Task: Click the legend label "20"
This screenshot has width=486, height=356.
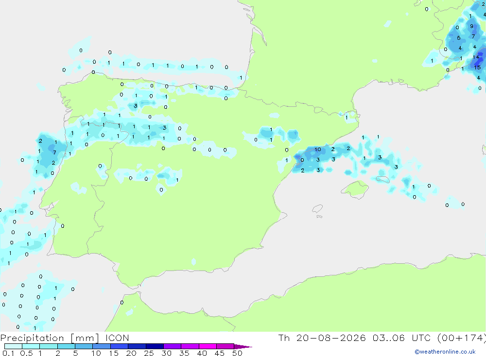Action: coord(131,353)
